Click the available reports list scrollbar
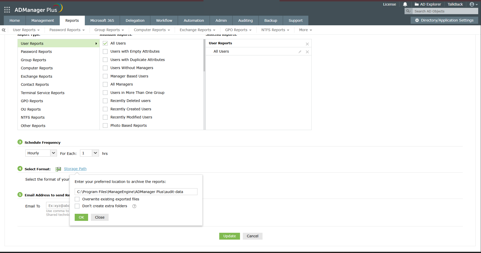The width and height of the screenshot is (481, 253). [x=204, y=55]
